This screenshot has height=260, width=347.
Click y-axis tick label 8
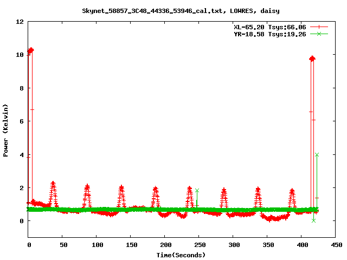pos(22,88)
